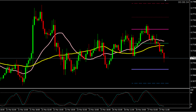The image size is (196, 112).
Task: Click the oscillator's 80 level label
Action: click(x=191, y=92)
